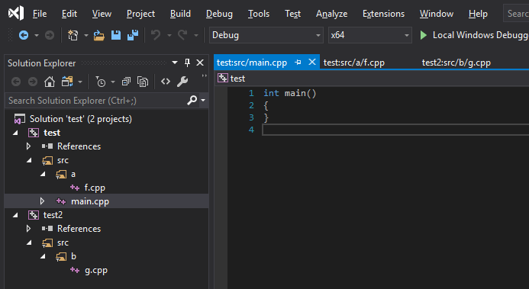Select g.cpp in Solution Explorer
This screenshot has height=289, width=529.
point(96,270)
